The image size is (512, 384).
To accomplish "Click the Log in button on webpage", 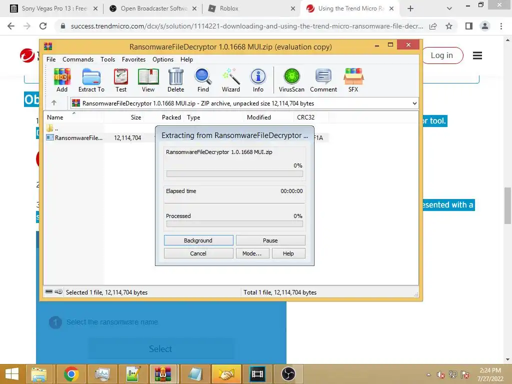I will pyautogui.click(x=442, y=55).
